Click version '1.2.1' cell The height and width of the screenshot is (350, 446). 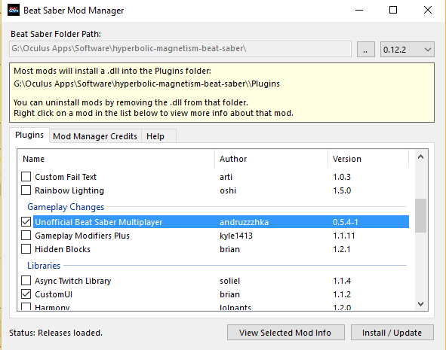[342, 249]
